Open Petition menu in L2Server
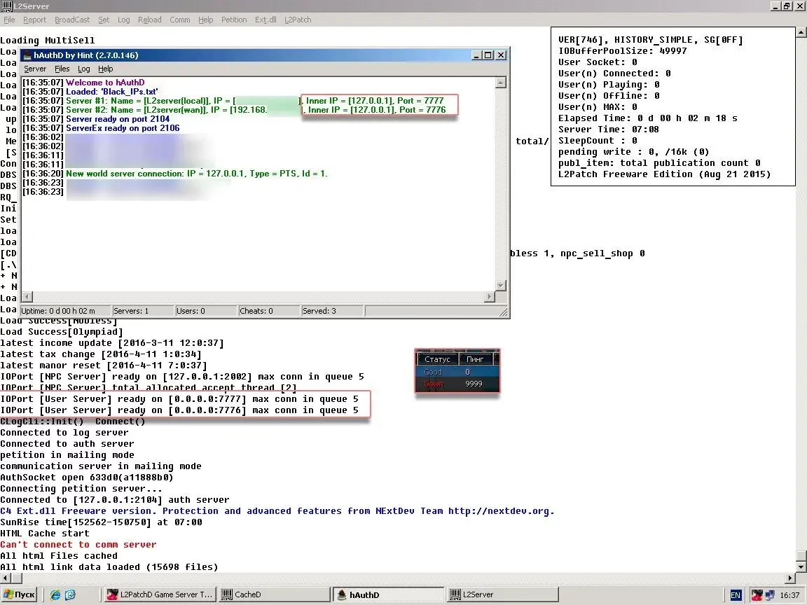This screenshot has width=807, height=605. tap(234, 20)
